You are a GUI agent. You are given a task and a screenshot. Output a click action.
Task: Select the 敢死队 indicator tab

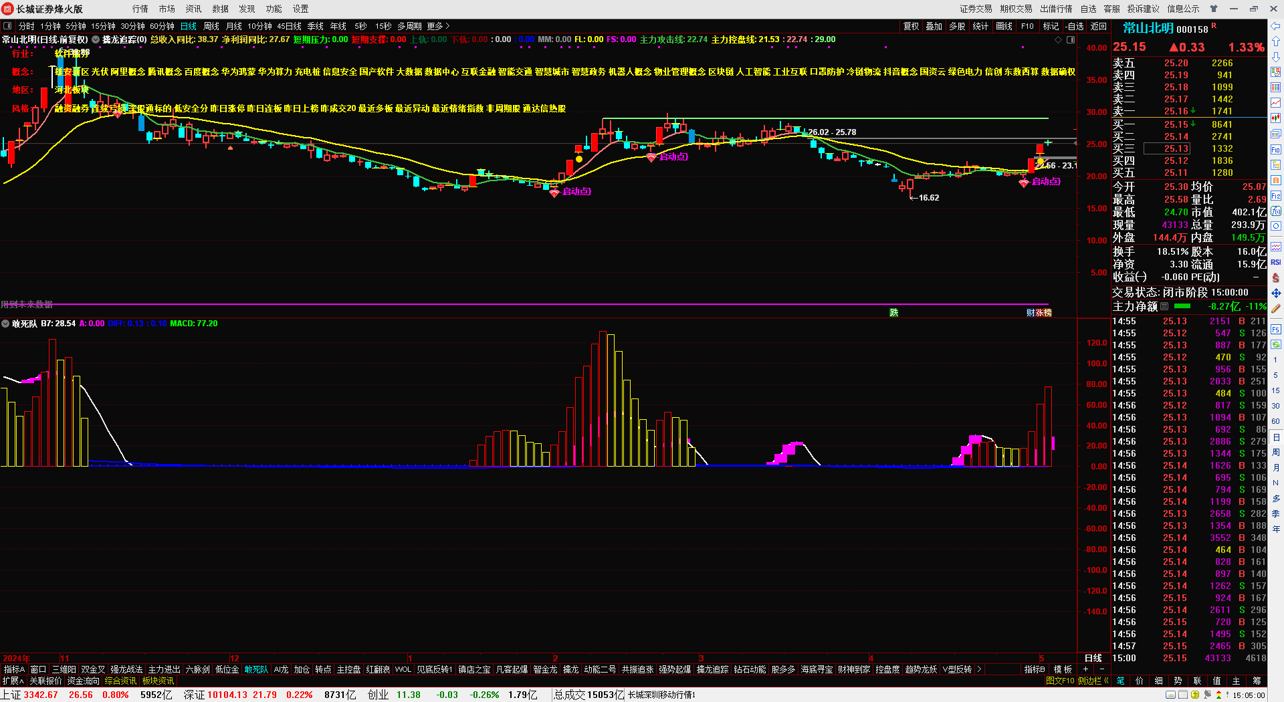[x=256, y=669]
